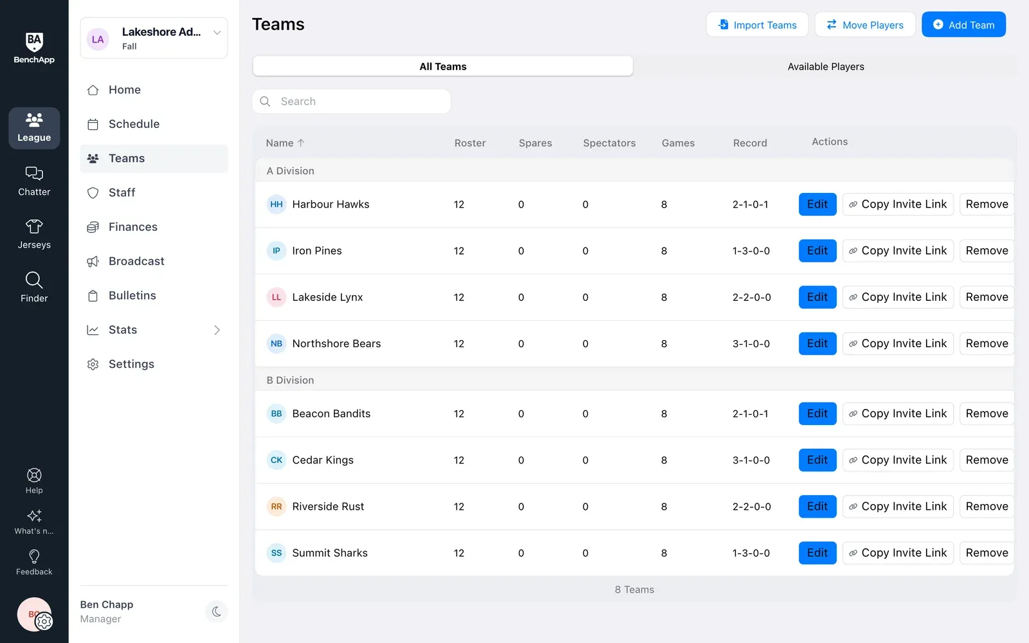Open Staff in the sidebar menu
Image resolution: width=1029 pixels, height=643 pixels.
(154, 193)
